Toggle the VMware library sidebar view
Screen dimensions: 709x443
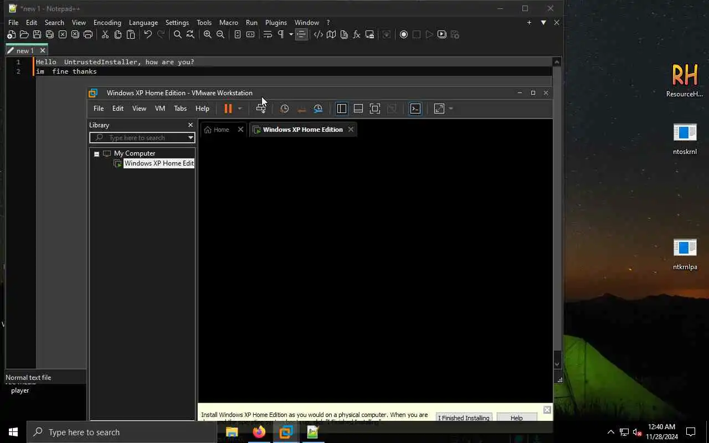pos(342,109)
